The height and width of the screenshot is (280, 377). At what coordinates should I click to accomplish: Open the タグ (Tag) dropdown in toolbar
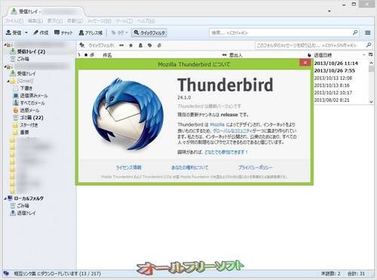(120, 32)
